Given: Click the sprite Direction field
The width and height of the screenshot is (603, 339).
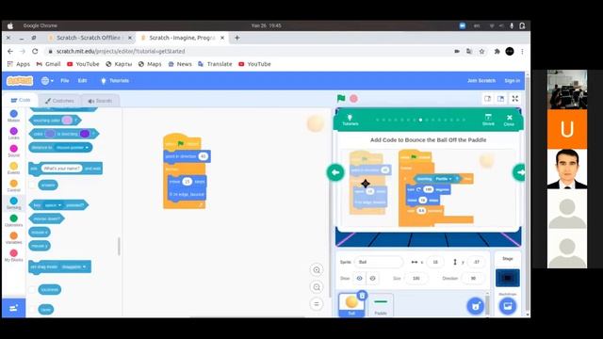Looking at the screenshot, I should [x=473, y=279].
